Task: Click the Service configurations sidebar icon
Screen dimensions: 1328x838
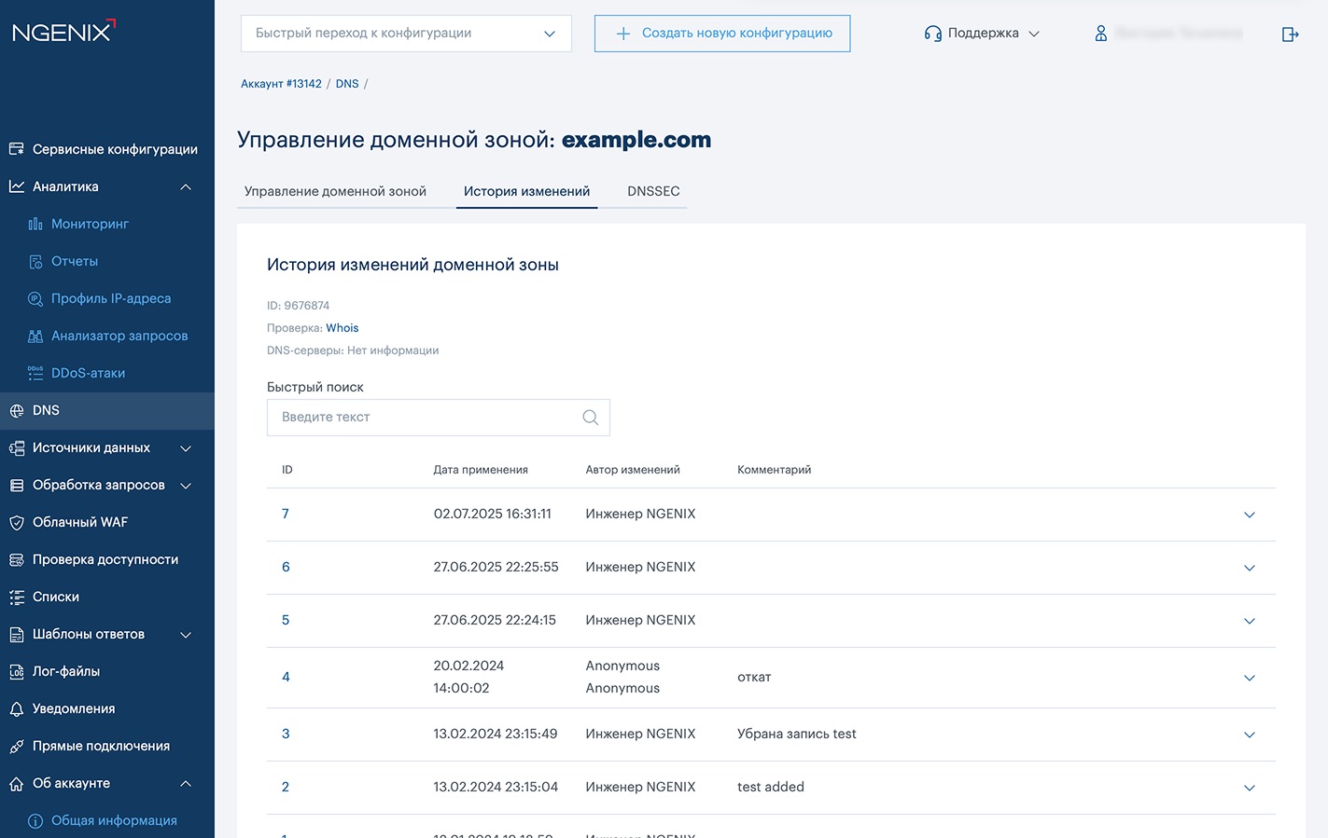Action: tap(17, 149)
